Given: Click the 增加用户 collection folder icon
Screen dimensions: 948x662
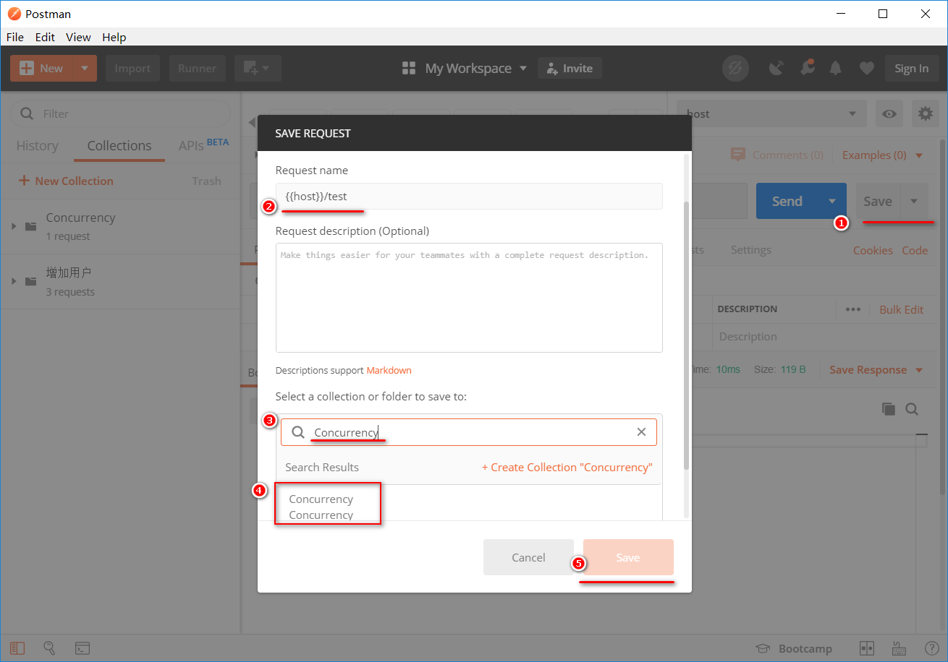Looking at the screenshot, I should click(x=31, y=281).
